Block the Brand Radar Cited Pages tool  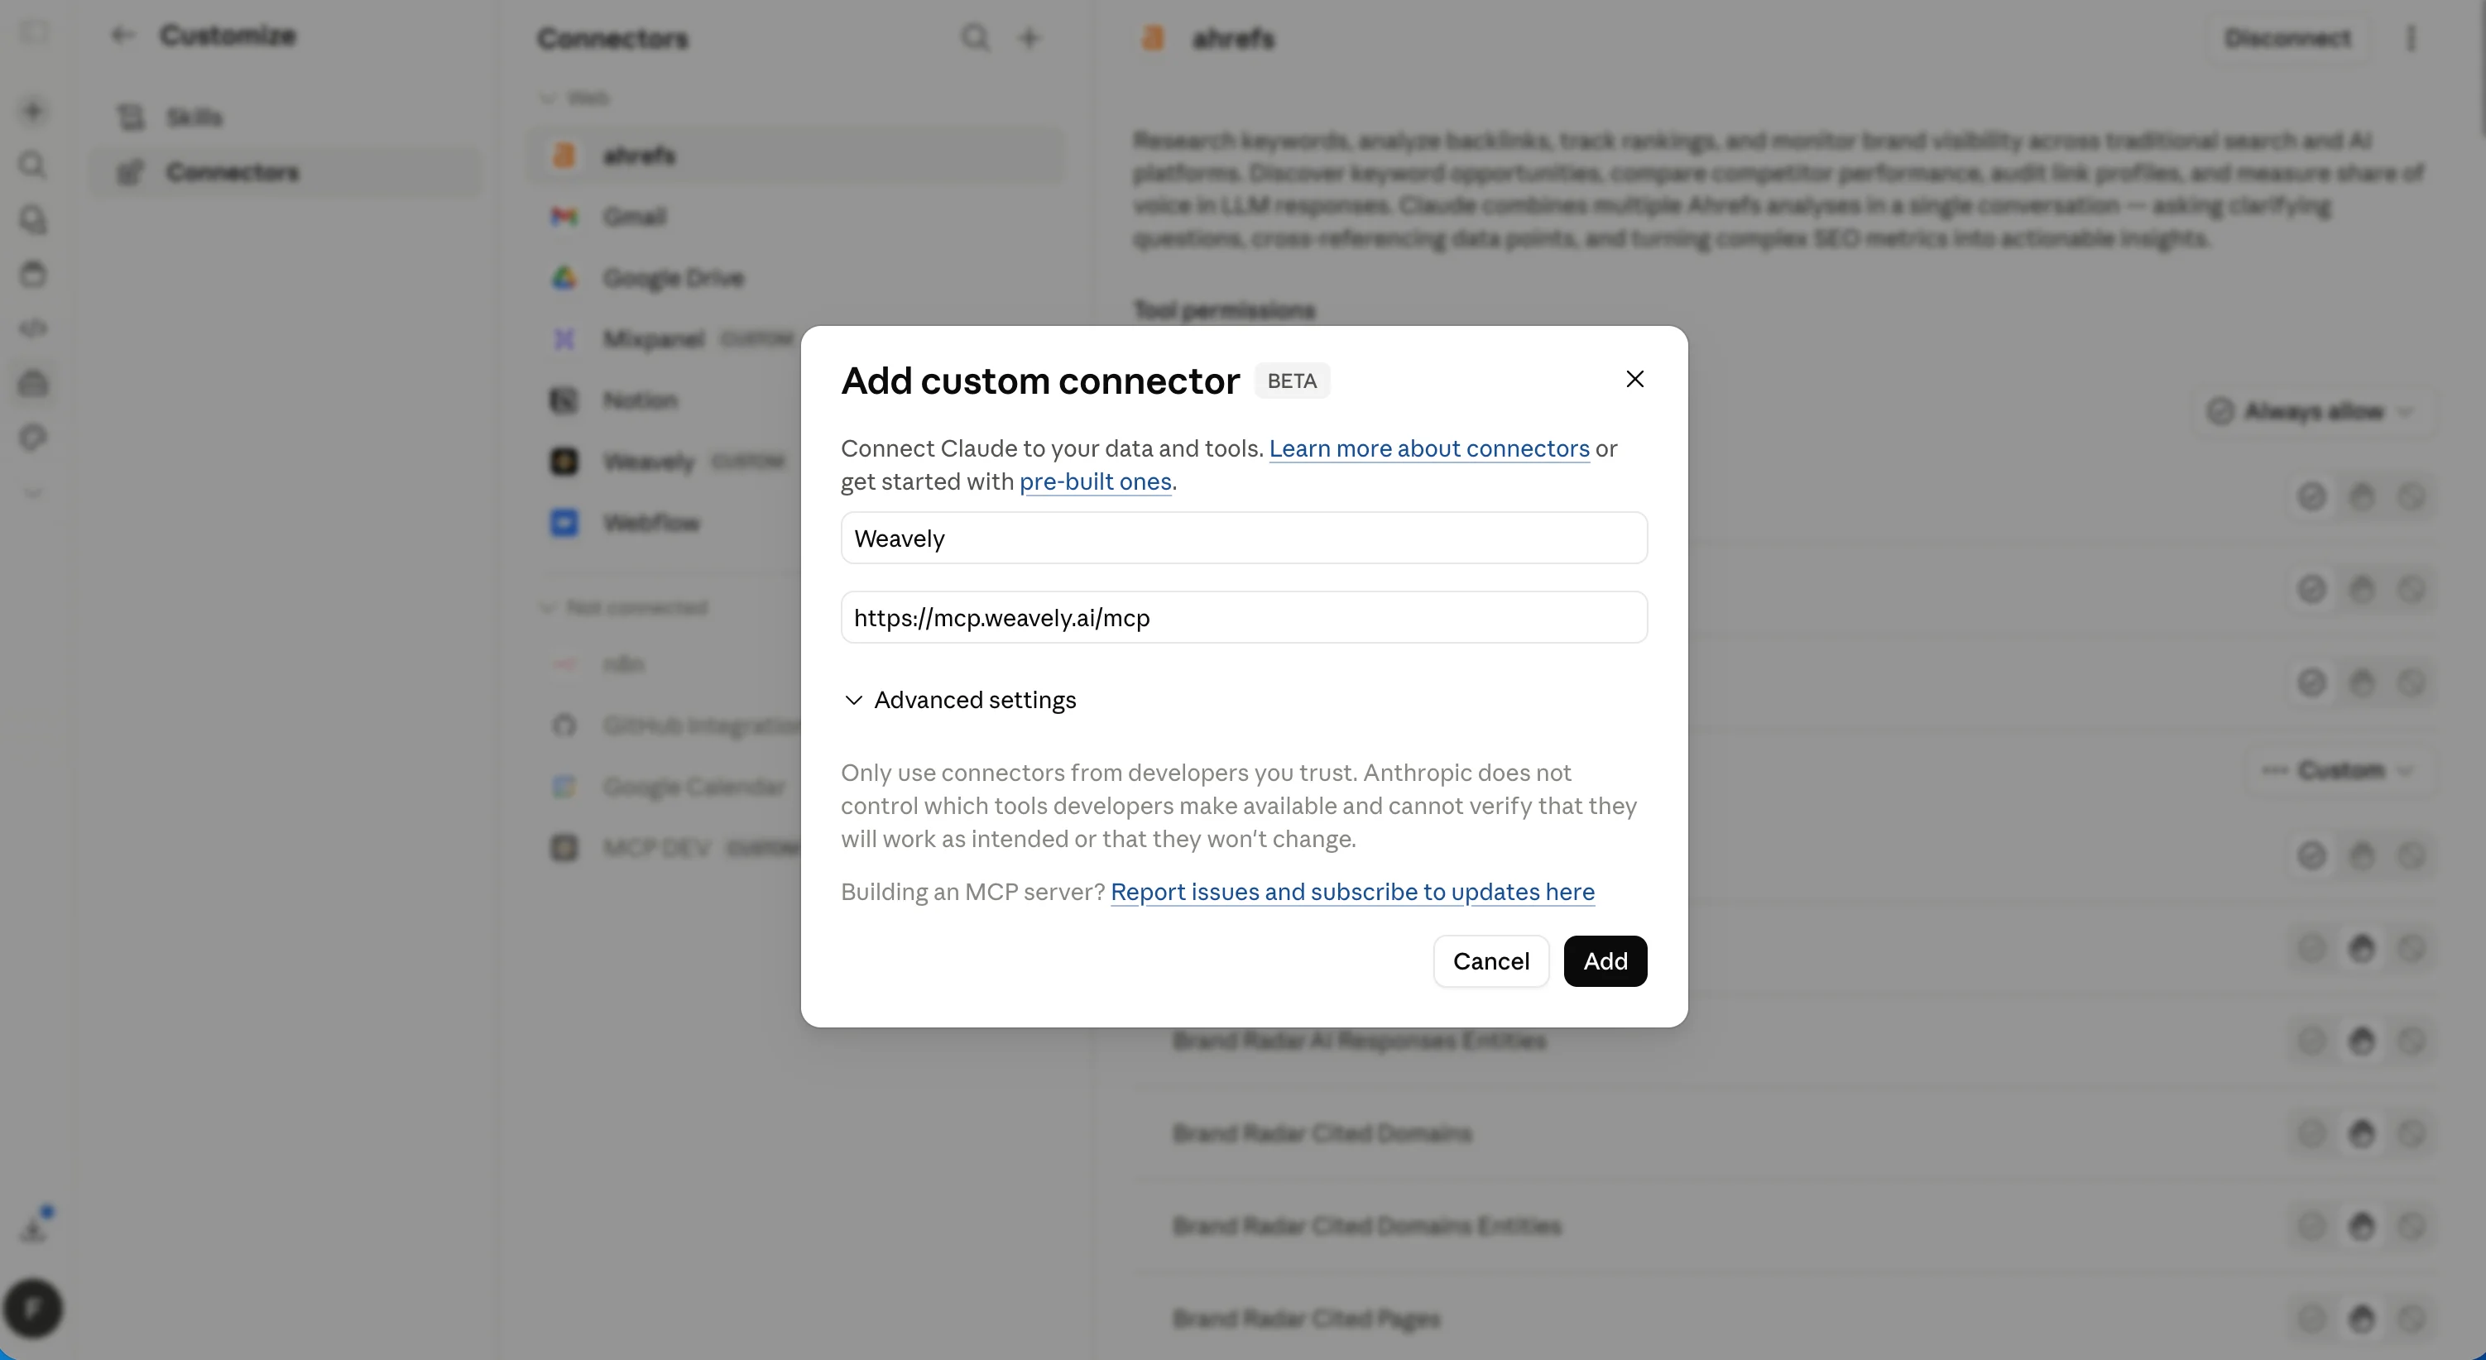2412,1319
